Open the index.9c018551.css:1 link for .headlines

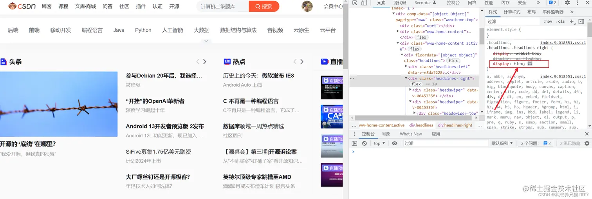[563, 43]
